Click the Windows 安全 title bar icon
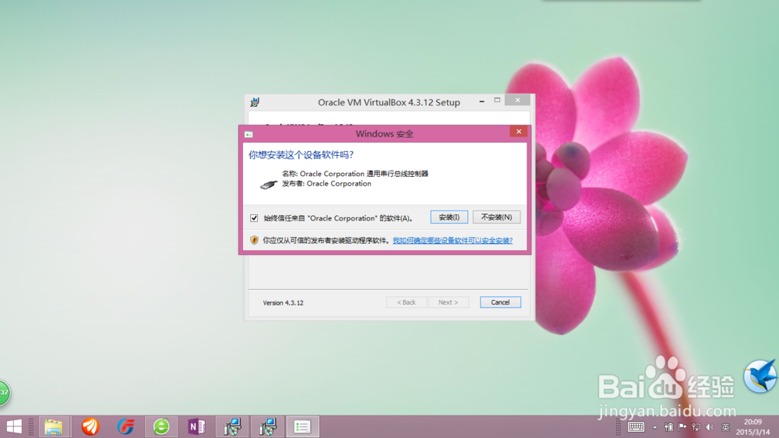 (249, 134)
